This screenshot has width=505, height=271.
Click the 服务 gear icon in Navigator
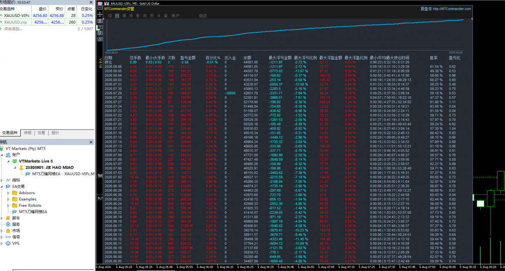8,224
